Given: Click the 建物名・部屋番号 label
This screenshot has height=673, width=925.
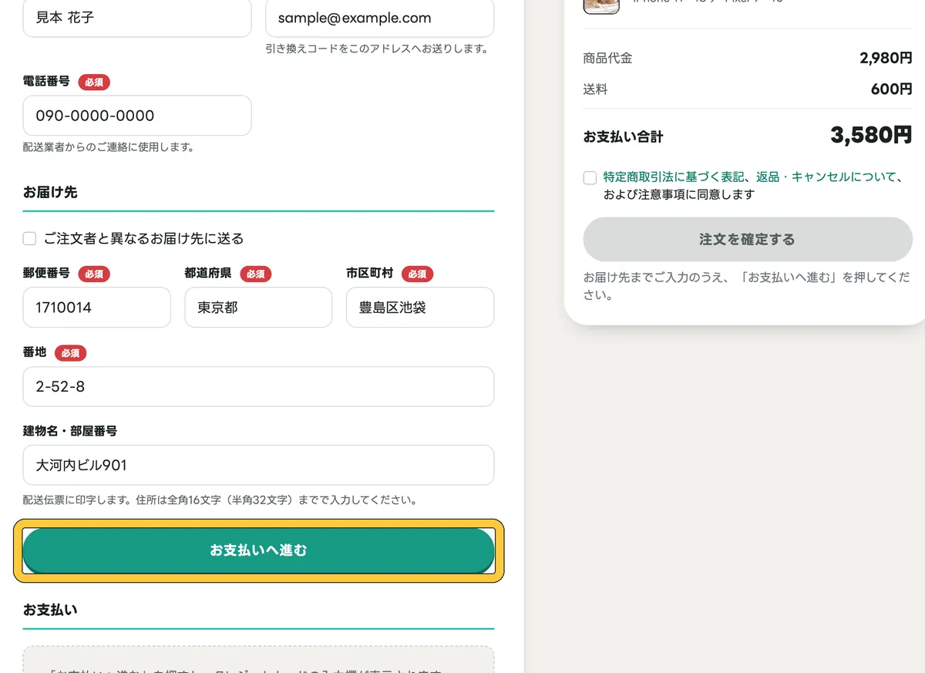Looking at the screenshot, I should (x=70, y=431).
